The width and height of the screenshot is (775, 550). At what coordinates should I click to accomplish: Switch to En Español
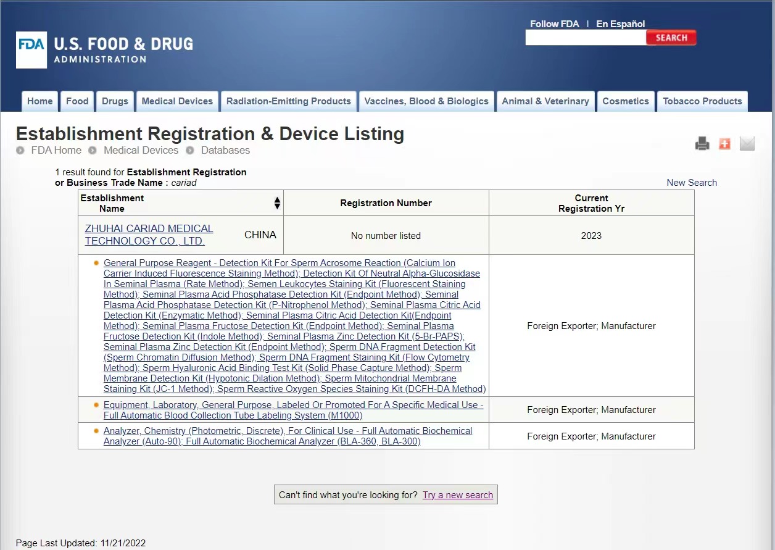pyautogui.click(x=621, y=24)
